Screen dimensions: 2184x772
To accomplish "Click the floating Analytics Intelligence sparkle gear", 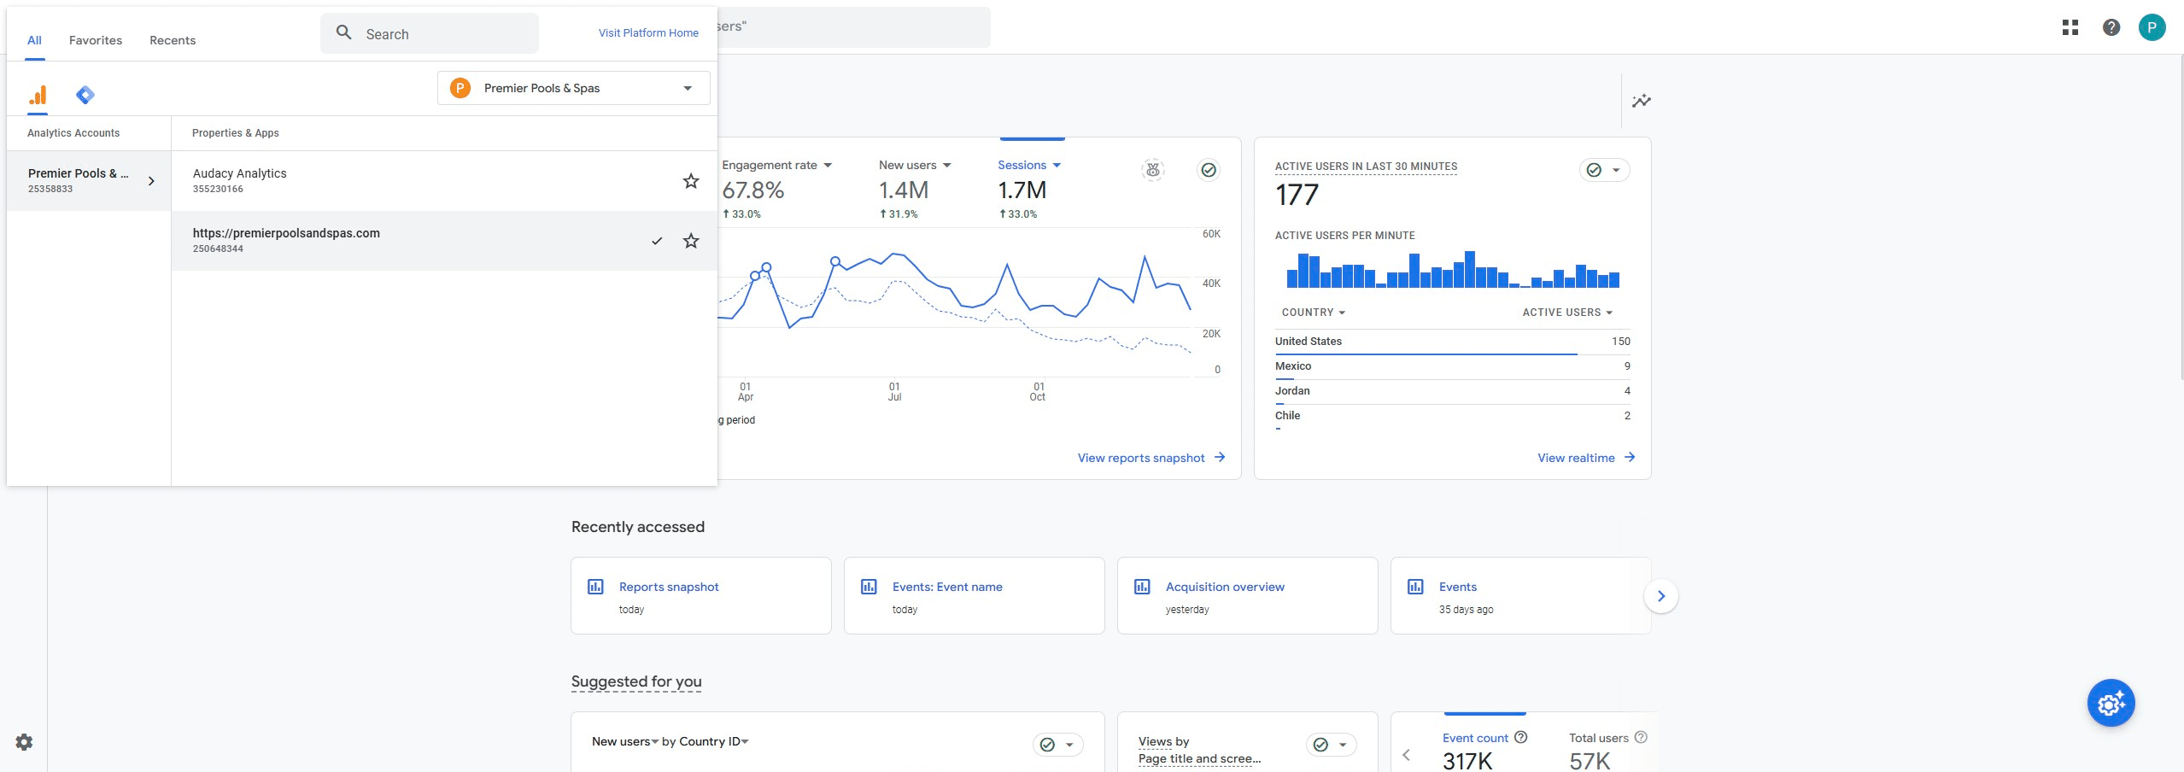I will (x=2111, y=703).
